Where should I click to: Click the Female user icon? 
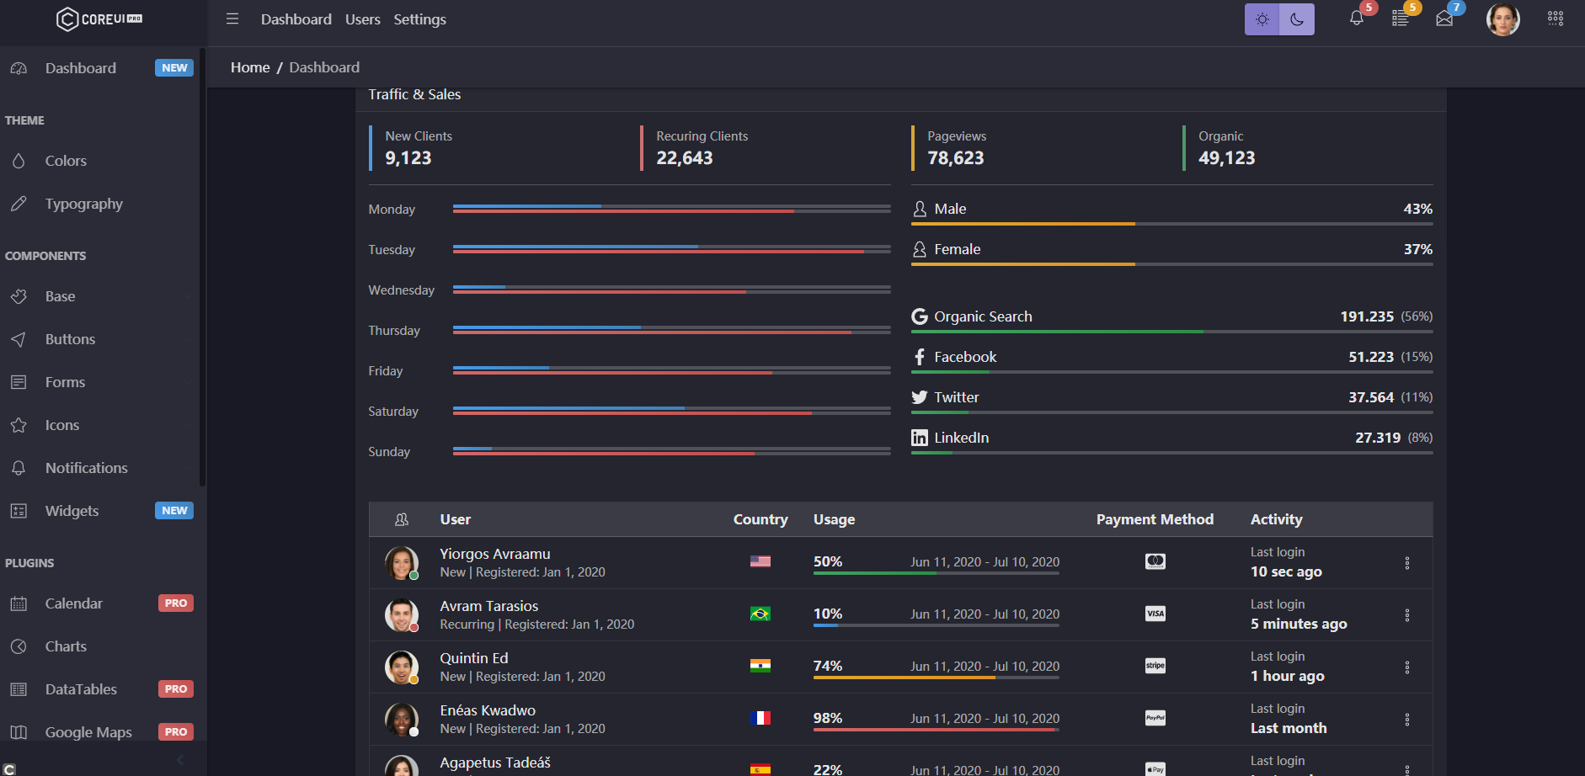click(x=920, y=249)
